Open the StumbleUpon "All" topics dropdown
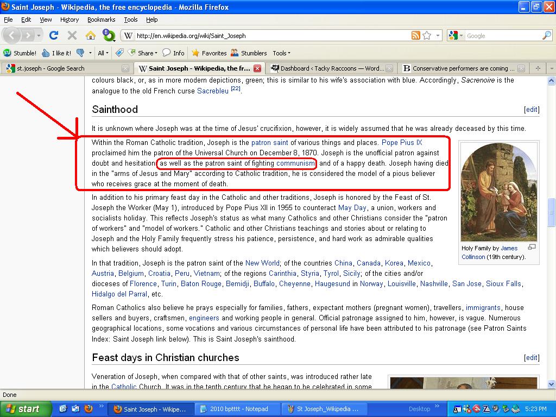Viewport: 556px width, 417px height. 103,53
